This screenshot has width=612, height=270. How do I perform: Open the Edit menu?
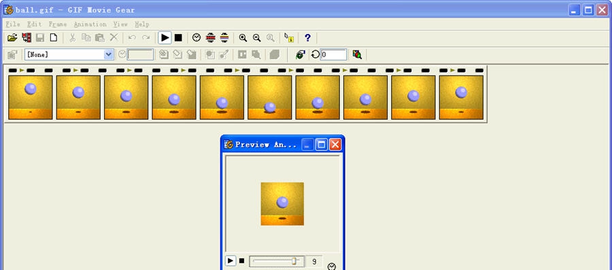[x=35, y=24]
